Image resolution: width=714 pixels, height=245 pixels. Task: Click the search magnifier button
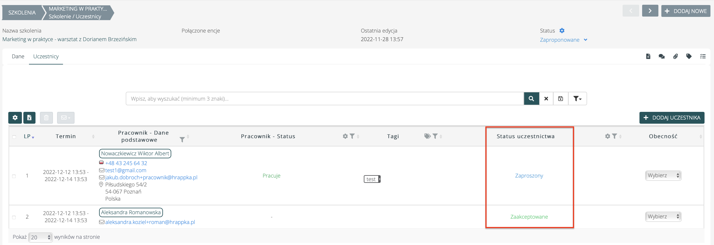click(531, 99)
